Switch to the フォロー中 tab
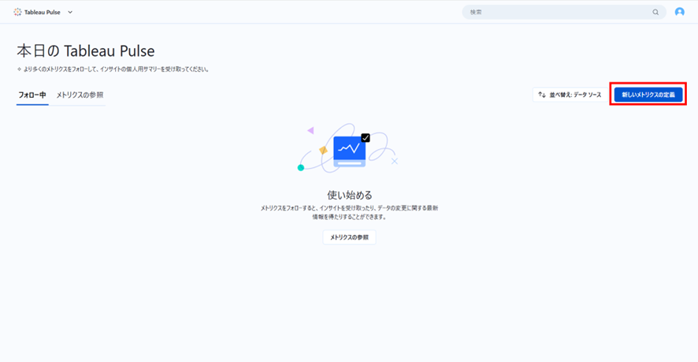This screenshot has width=698, height=362. pos(32,95)
